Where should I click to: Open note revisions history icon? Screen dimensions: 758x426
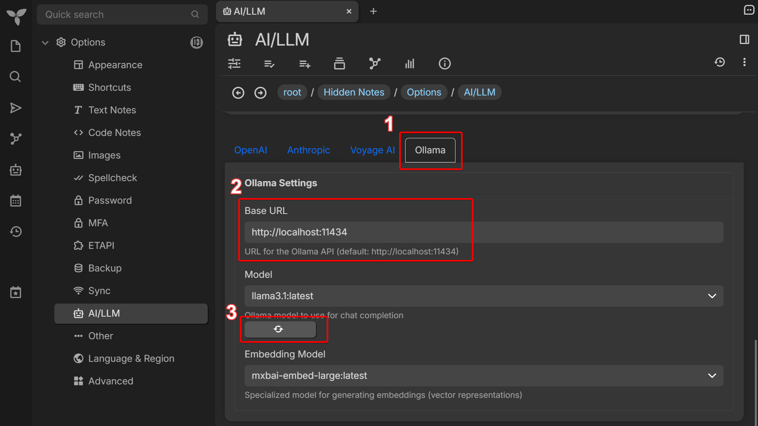pos(720,62)
